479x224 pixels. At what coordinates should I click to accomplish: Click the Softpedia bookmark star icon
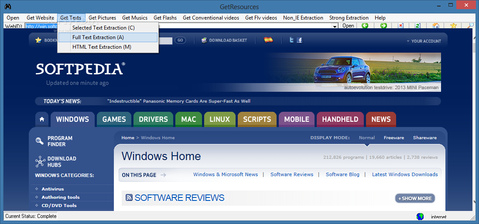(x=38, y=40)
